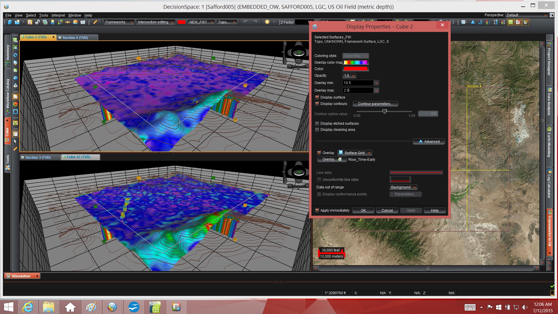Screen dimensions: 558x314
Task: Click the orange cube icon in top toolbar
Action: 75,22
